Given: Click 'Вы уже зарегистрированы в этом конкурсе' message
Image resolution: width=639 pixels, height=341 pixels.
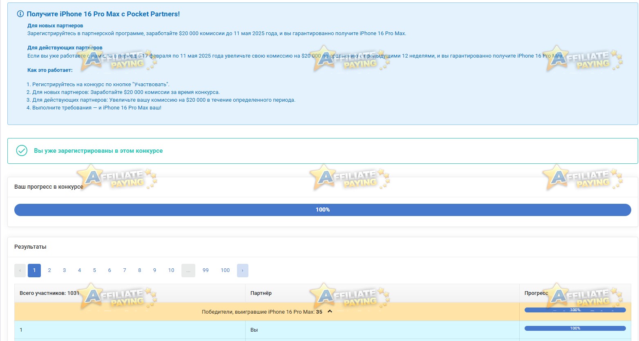Looking at the screenshot, I should (98, 151).
